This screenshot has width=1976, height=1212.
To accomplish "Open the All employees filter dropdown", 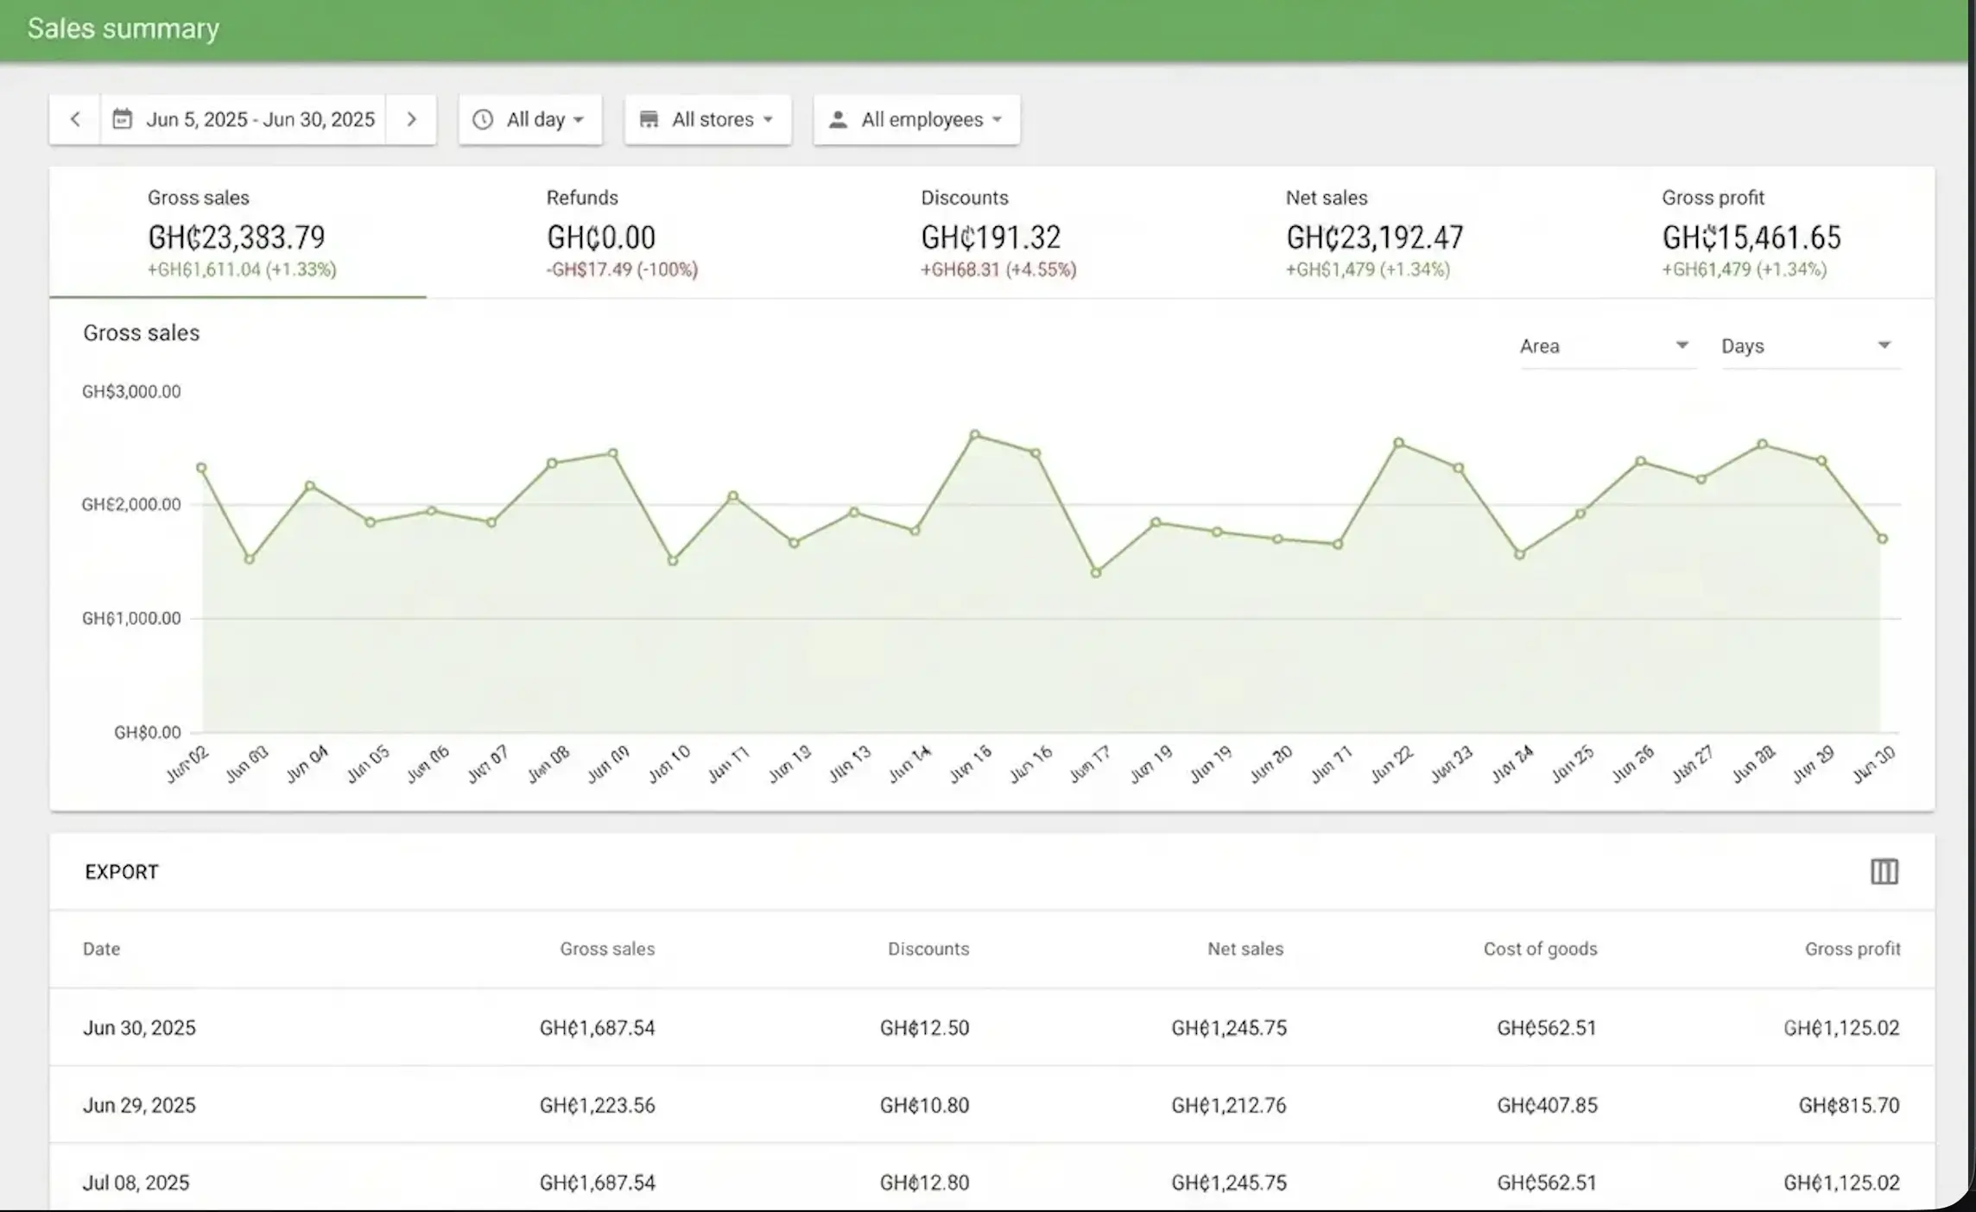I will 916,119.
